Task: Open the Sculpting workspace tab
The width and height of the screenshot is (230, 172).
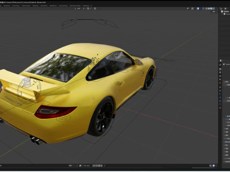Action: tap(7, 6)
